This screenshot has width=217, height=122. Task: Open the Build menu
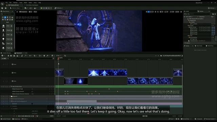coord(25,3)
